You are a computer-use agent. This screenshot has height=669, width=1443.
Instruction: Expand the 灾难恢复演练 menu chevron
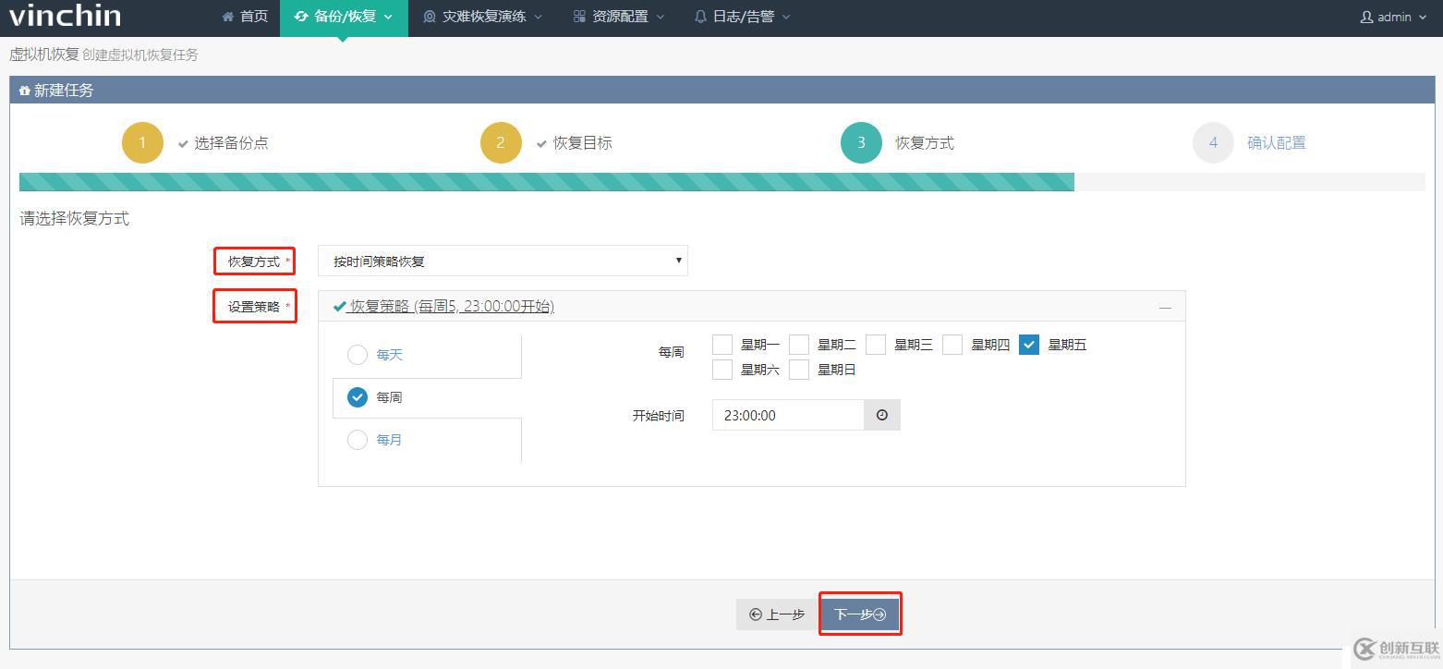pyautogui.click(x=536, y=16)
